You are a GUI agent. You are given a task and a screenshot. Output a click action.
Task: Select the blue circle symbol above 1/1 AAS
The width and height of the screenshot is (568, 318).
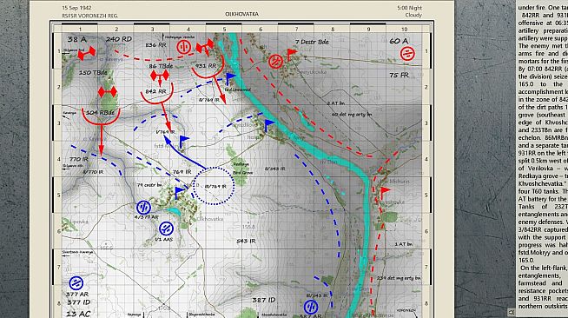coord(166,229)
